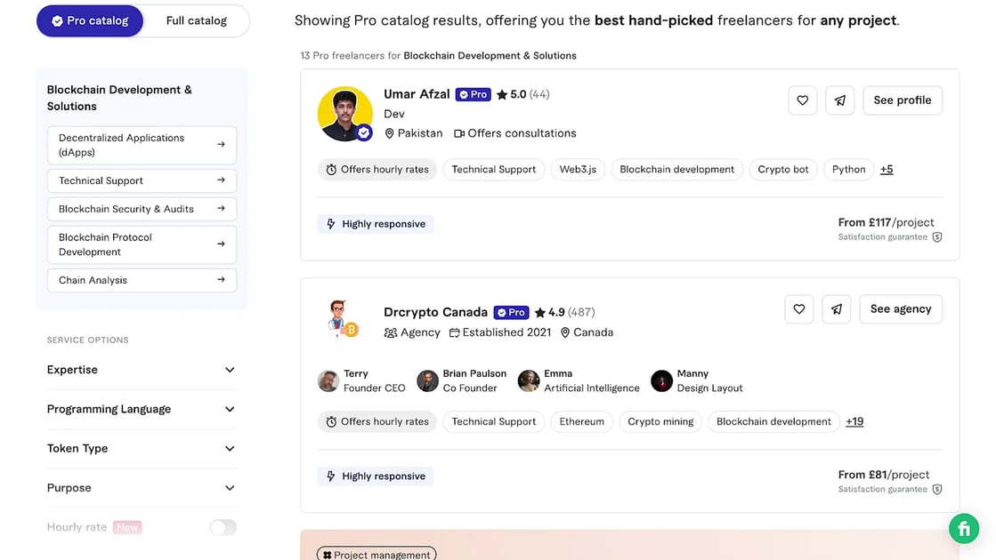Contact Drcrypto Canada via paper-plane icon

pyautogui.click(x=837, y=308)
